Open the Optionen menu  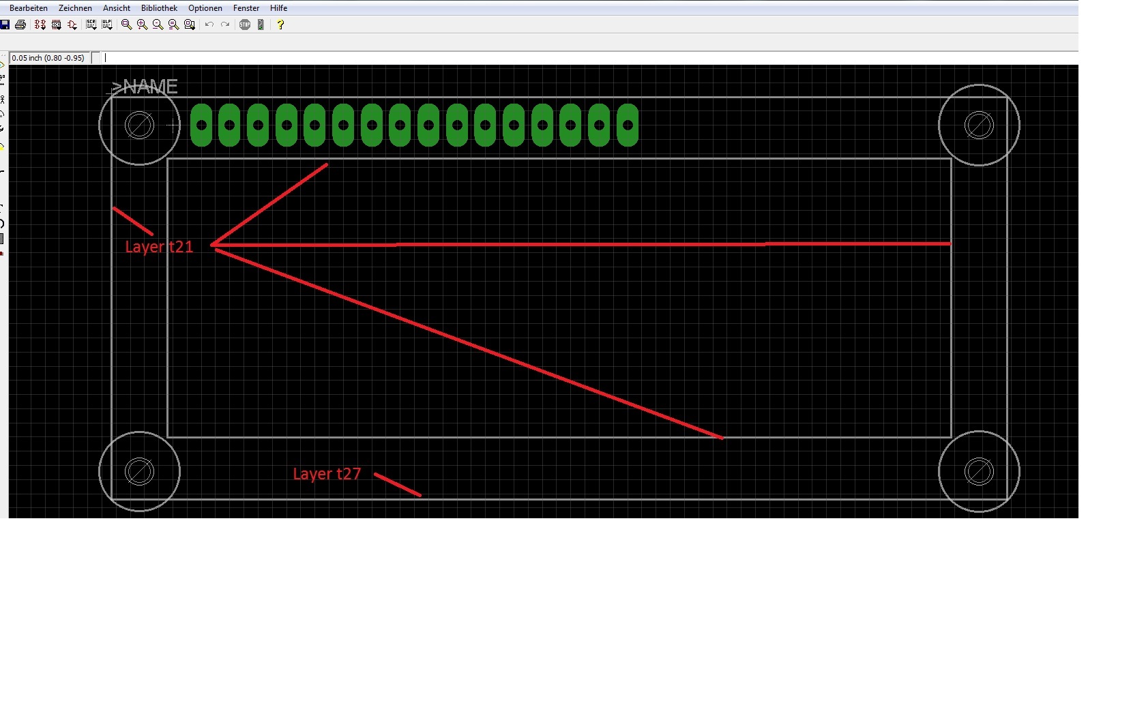[205, 8]
